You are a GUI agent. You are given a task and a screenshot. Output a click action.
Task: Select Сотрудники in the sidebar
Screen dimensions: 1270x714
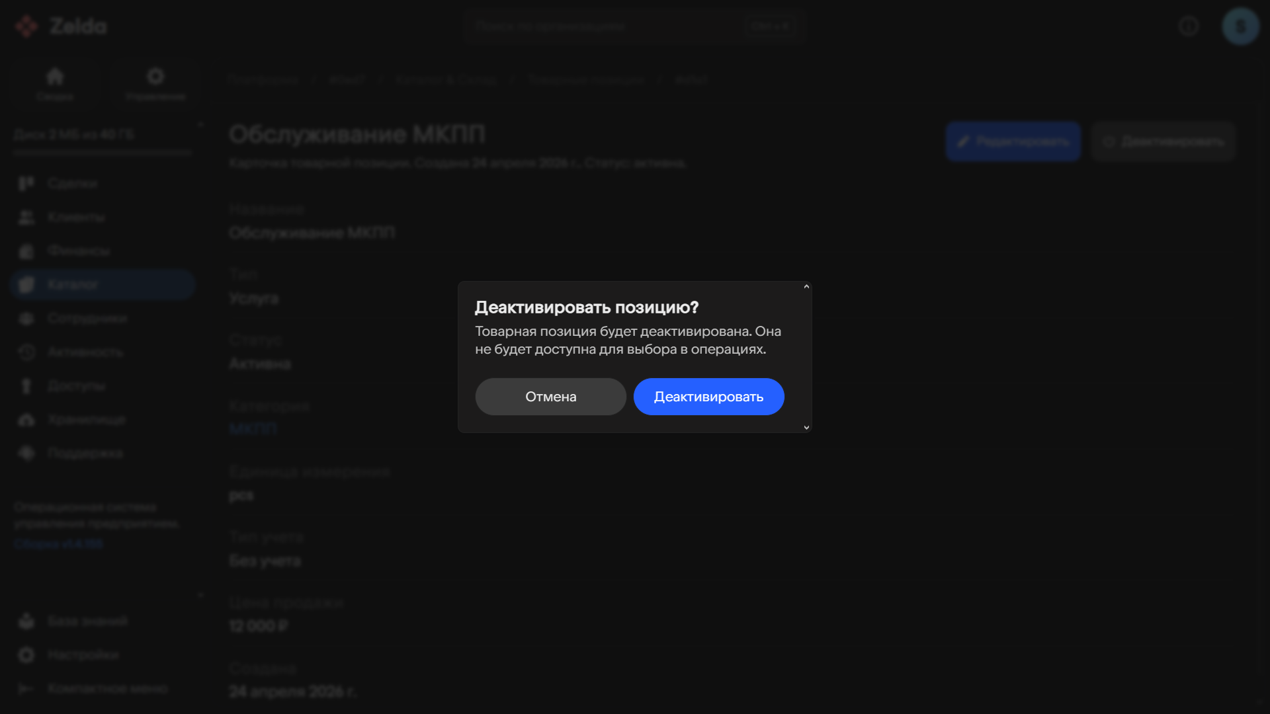pyautogui.click(x=103, y=318)
